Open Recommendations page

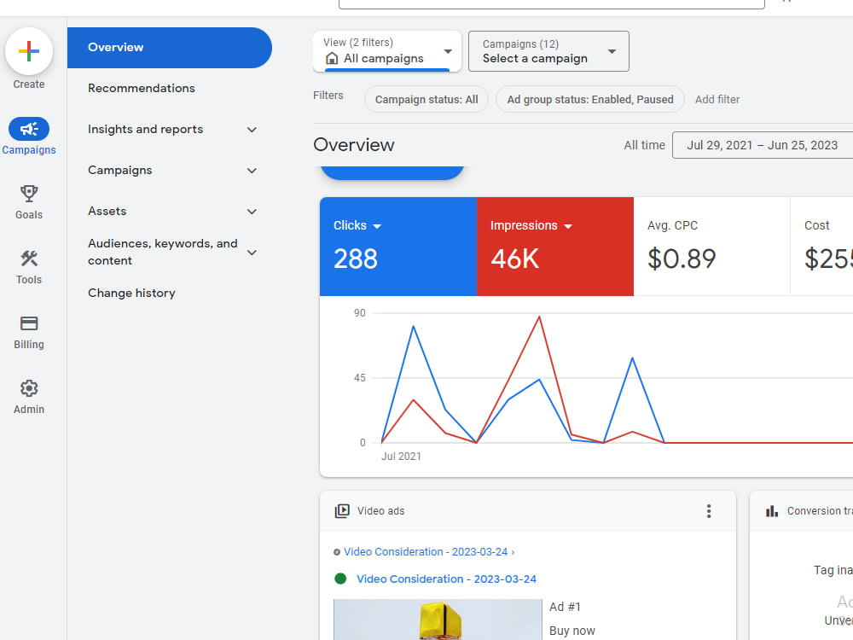142,88
